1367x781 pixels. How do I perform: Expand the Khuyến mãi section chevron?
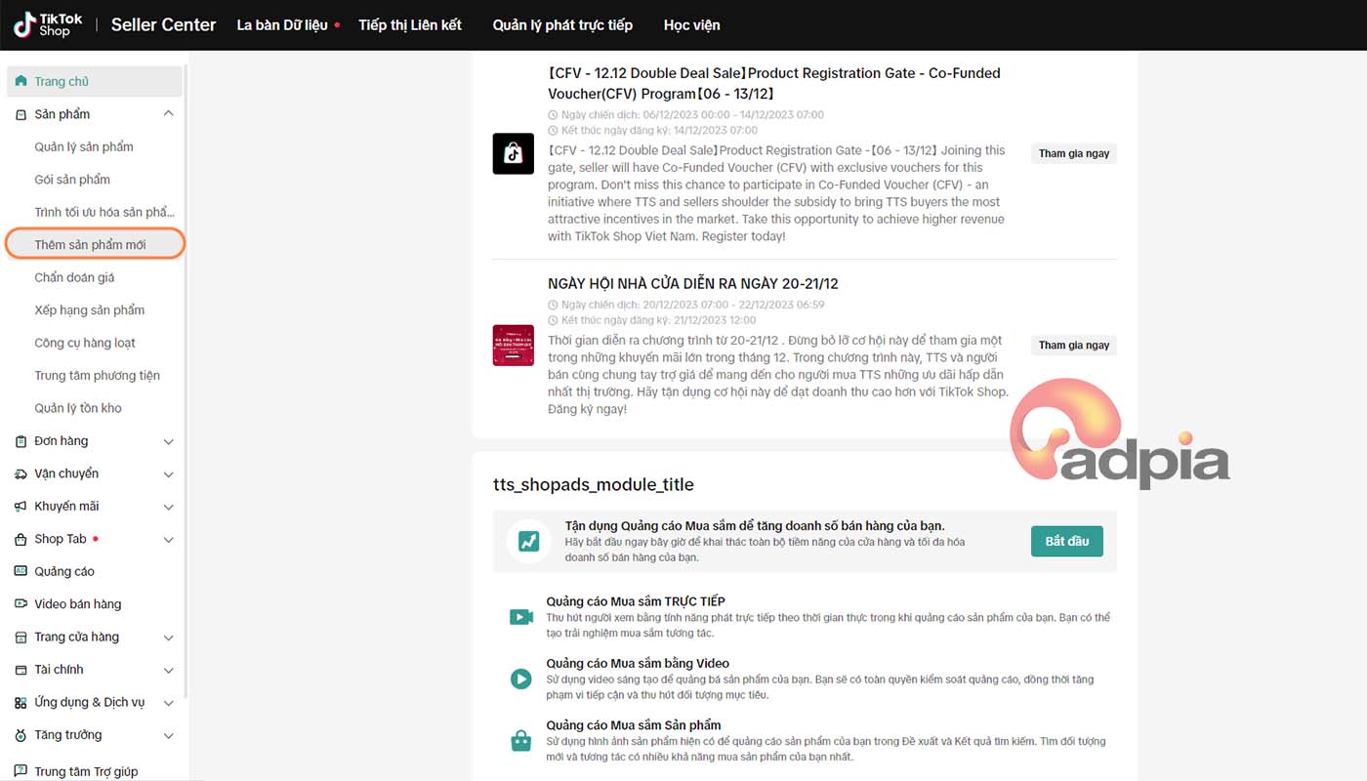click(x=168, y=507)
